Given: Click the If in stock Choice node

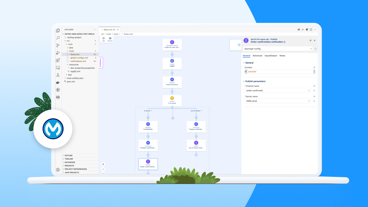Looking at the screenshot, I should pyautogui.click(x=172, y=100).
